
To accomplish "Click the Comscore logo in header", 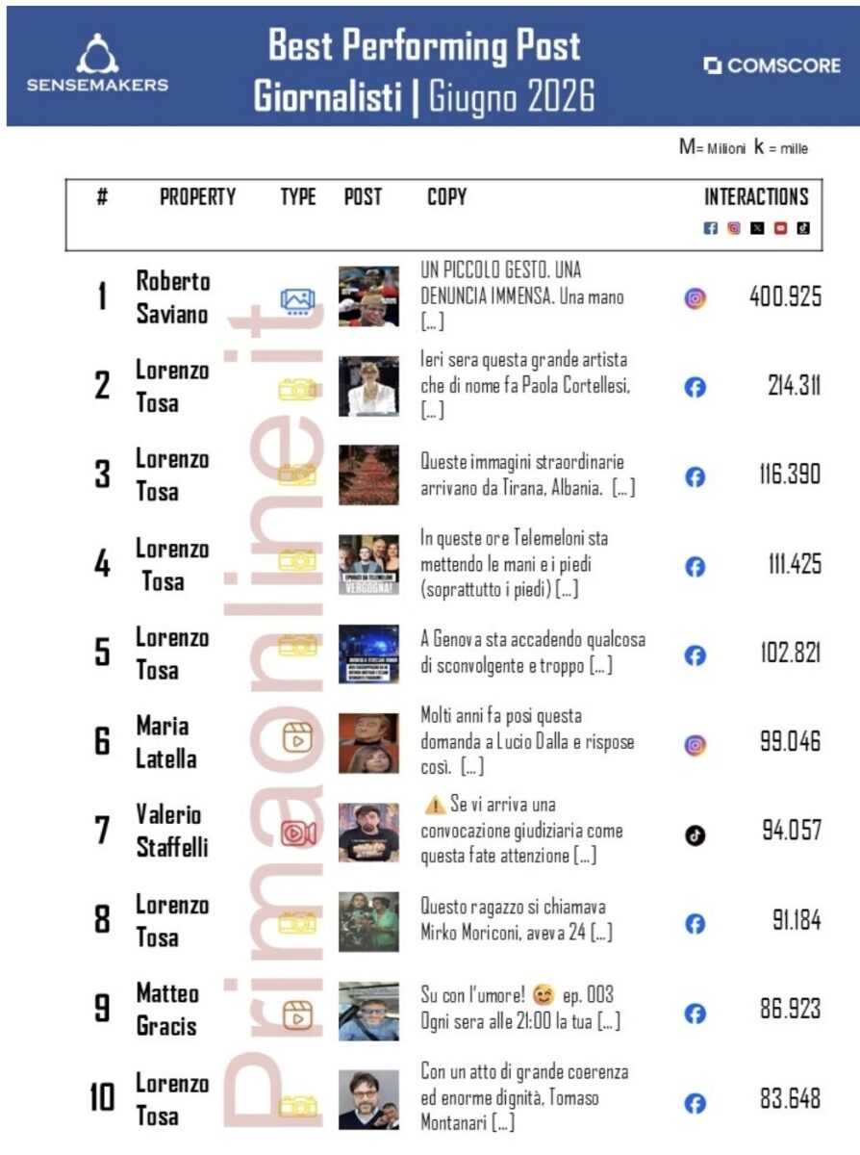I will point(771,66).
